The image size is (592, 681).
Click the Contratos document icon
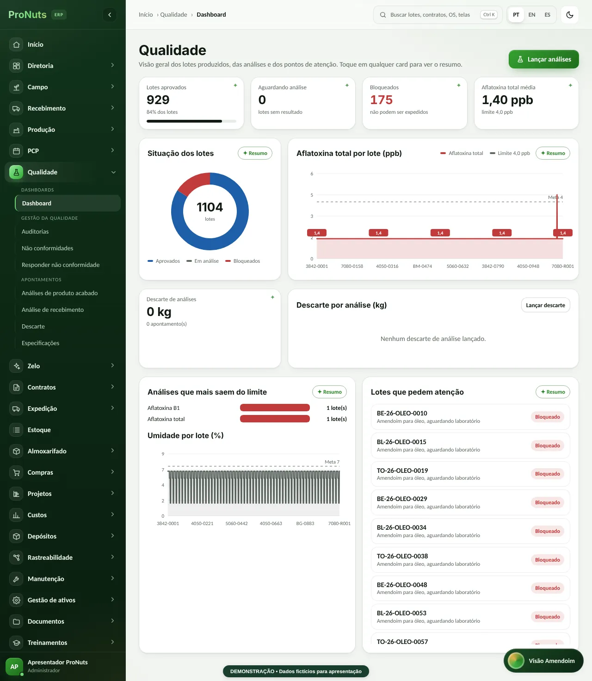16,387
